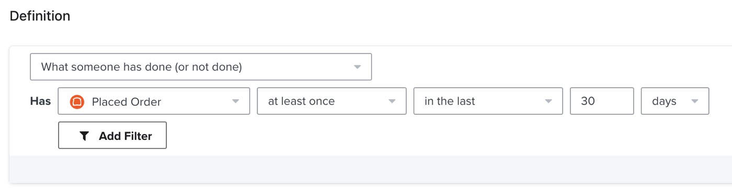Open the days time unit dropdown
Screen dimensions: 732x190
tap(675, 101)
